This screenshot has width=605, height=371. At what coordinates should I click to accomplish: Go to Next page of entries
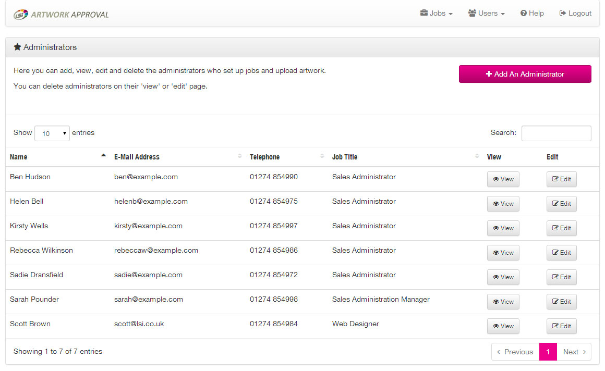click(x=574, y=352)
